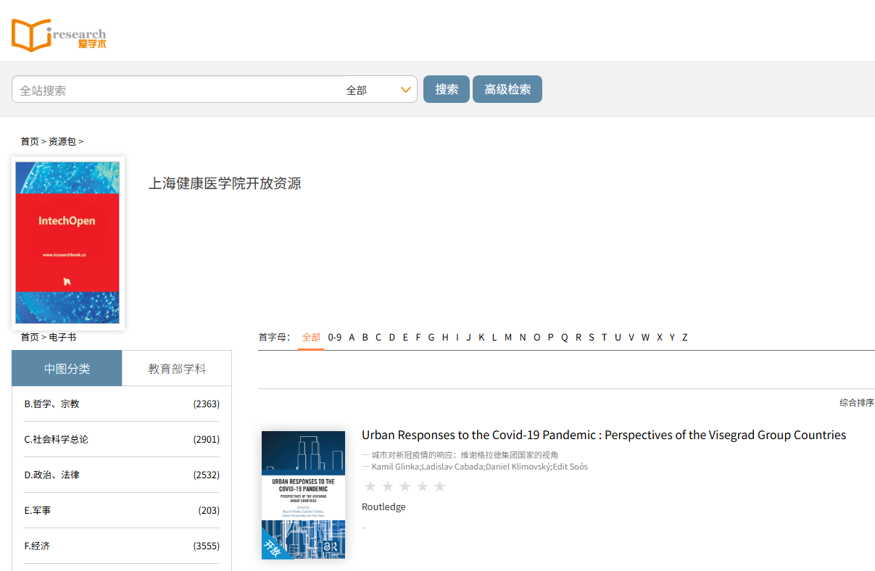Choose category B.哲学、宗教
The image size is (875, 571).
[51, 404]
